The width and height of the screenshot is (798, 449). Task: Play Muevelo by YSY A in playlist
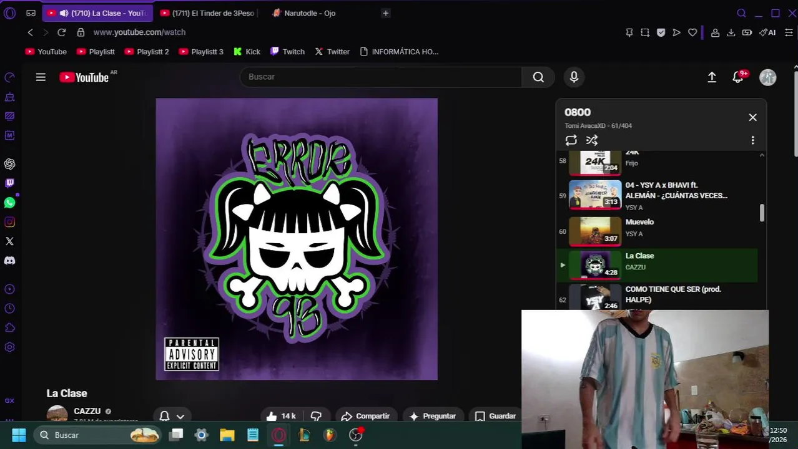(x=657, y=231)
